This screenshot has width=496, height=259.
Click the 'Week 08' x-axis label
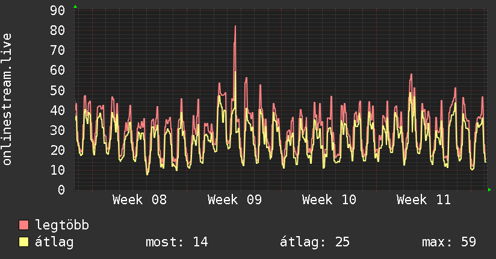pyautogui.click(x=140, y=200)
